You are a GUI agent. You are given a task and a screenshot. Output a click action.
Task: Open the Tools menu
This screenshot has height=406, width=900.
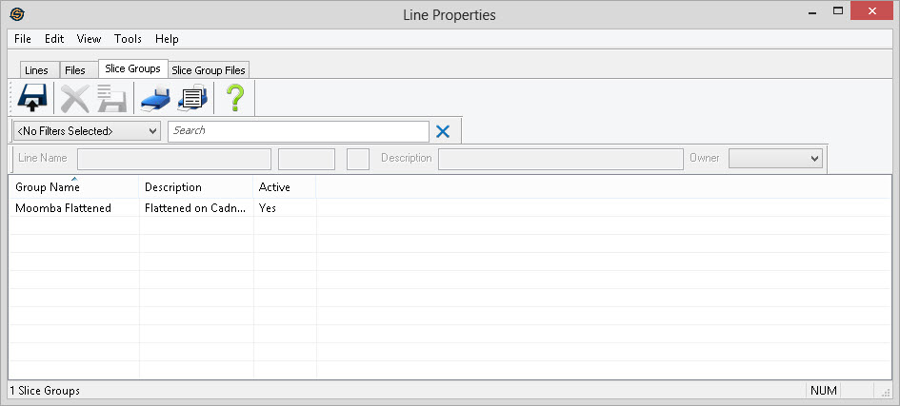(128, 39)
